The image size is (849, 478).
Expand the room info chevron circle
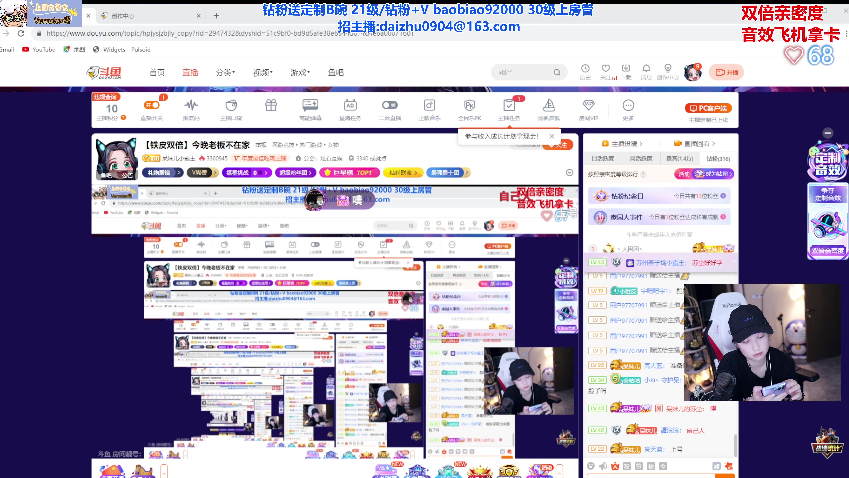[570, 172]
